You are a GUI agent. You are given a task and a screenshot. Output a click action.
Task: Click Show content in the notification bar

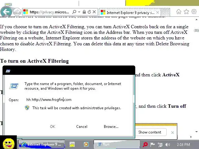pyautogui.click(x=150, y=132)
